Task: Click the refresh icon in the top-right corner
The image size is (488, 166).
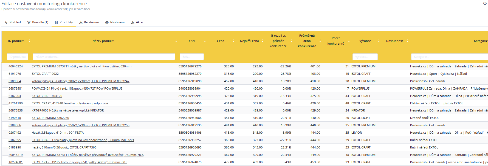Action: pos(485,3)
